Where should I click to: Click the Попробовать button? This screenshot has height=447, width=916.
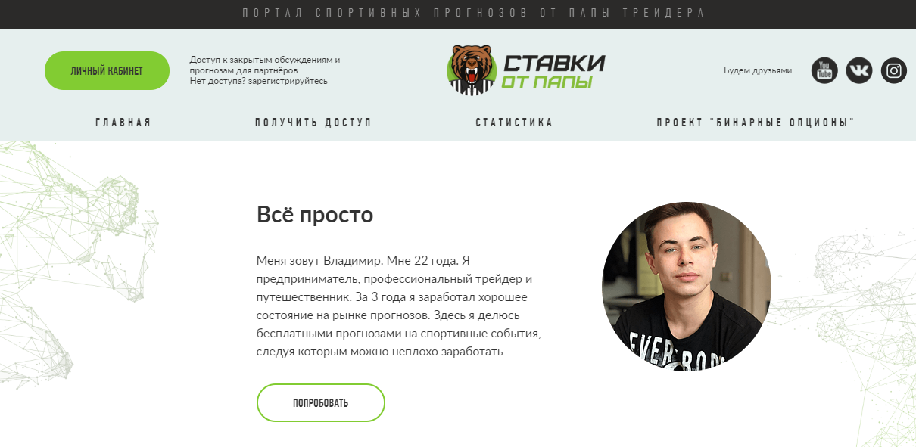point(321,402)
